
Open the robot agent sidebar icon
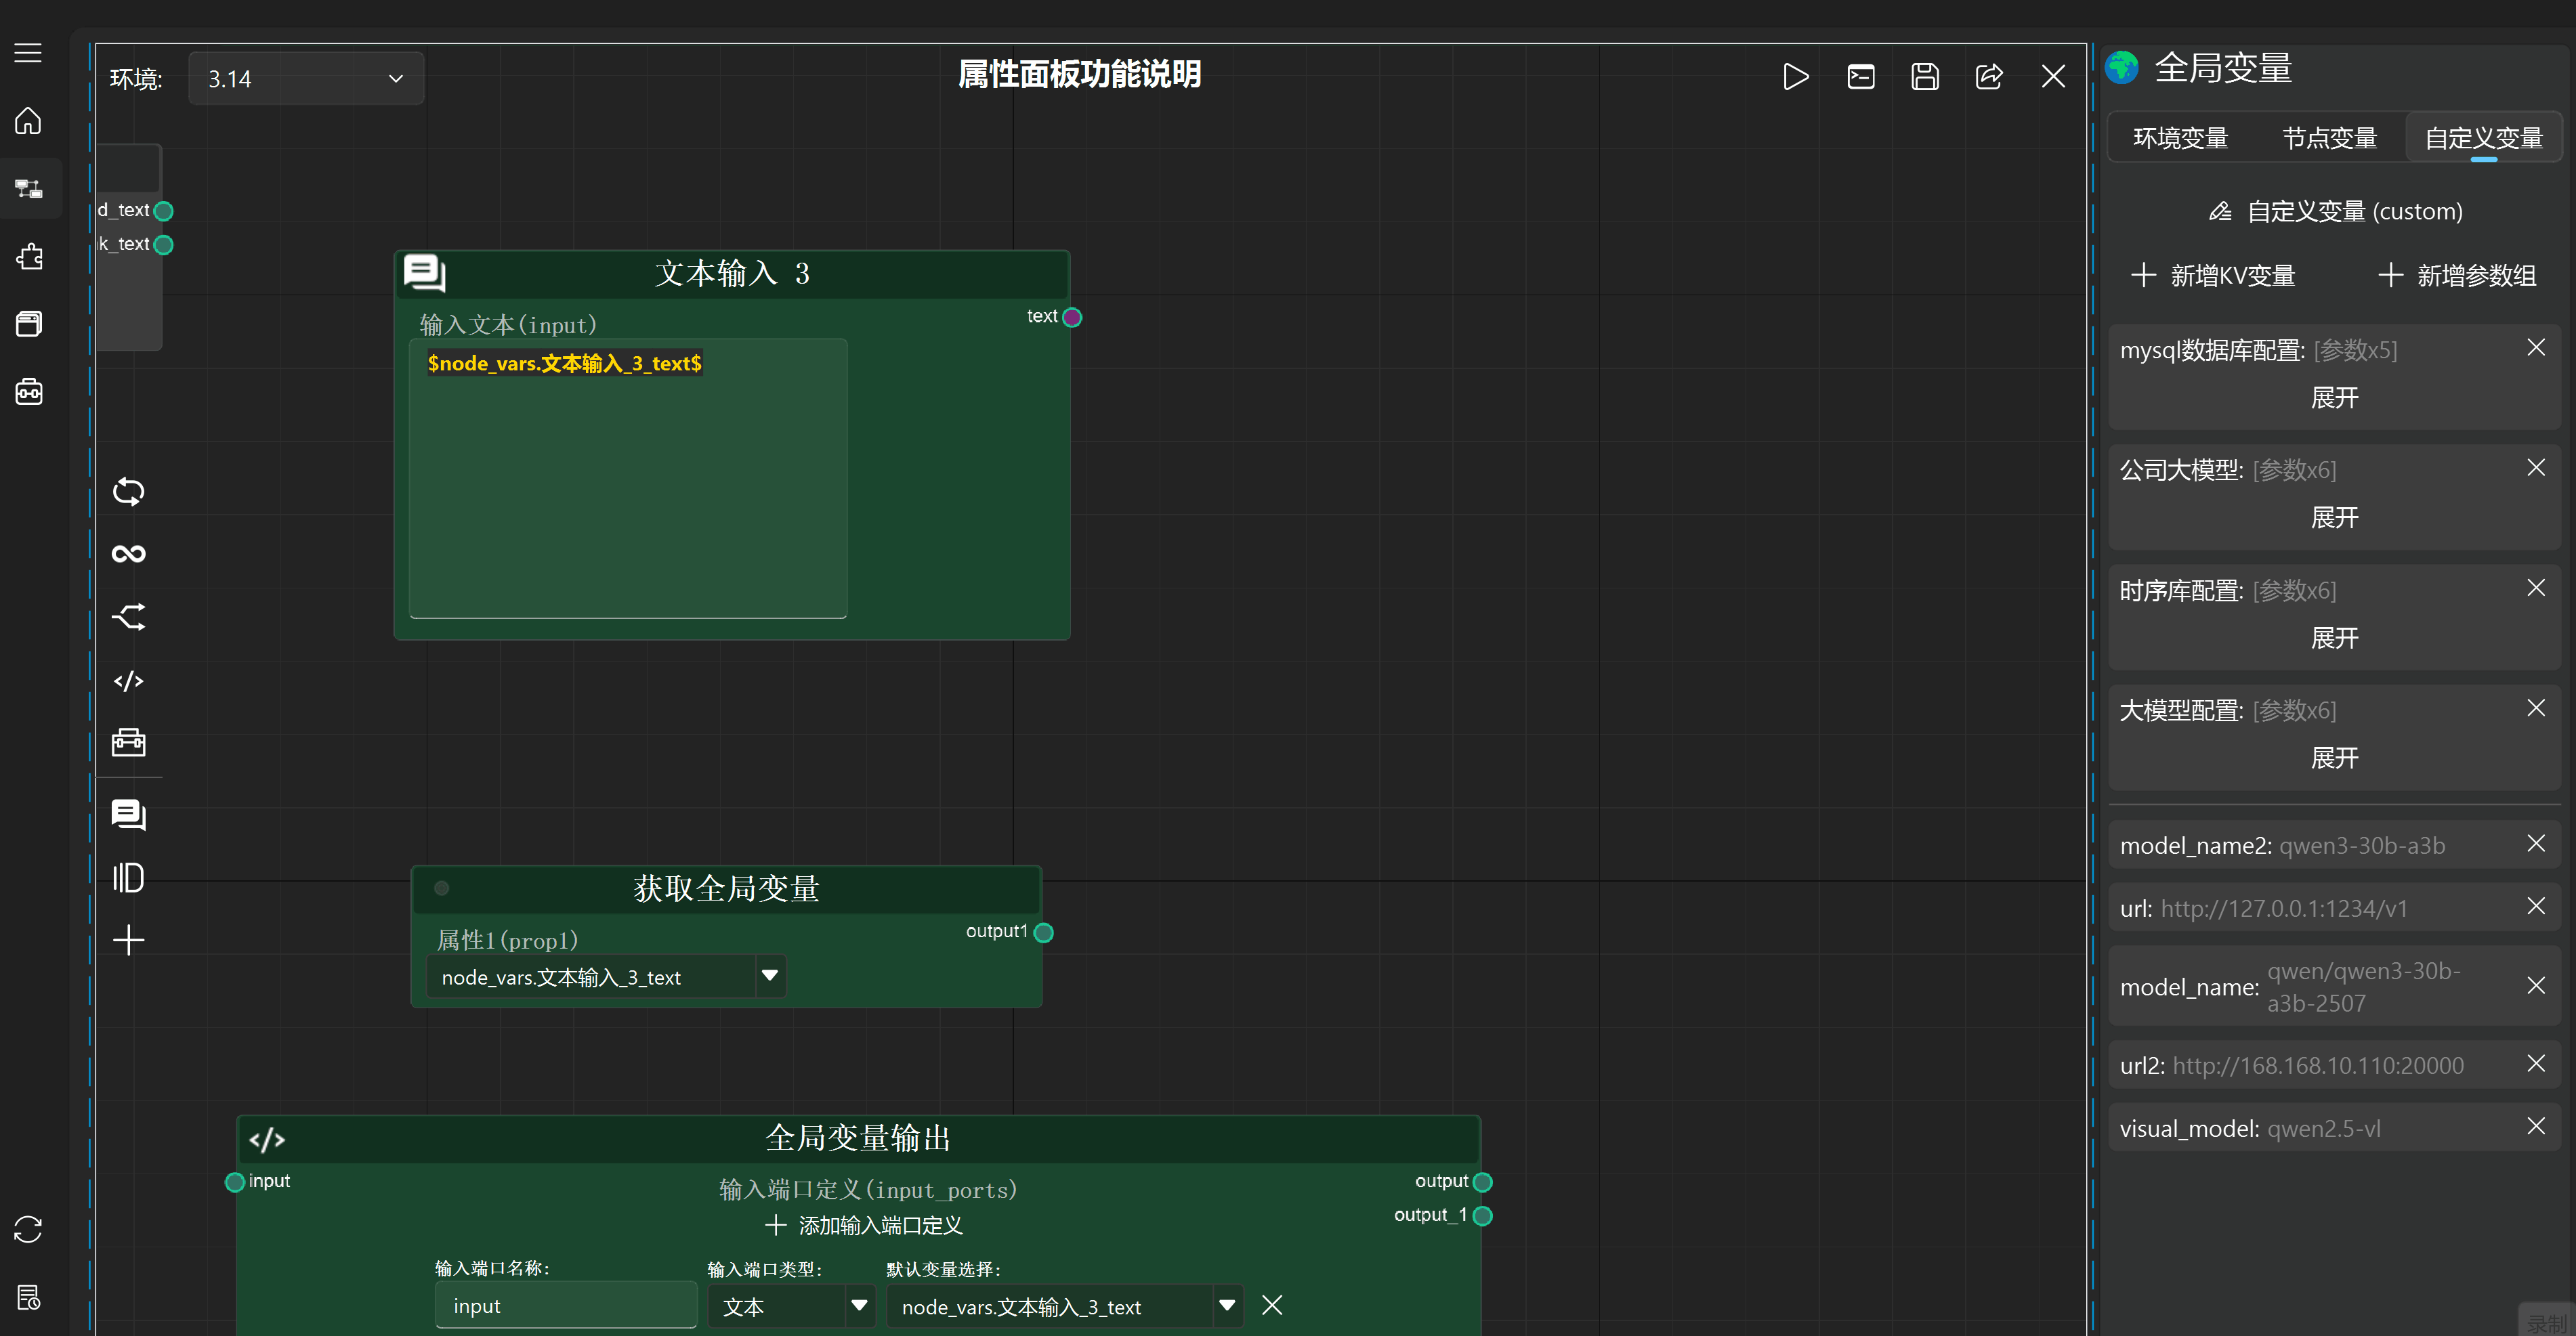[x=28, y=391]
